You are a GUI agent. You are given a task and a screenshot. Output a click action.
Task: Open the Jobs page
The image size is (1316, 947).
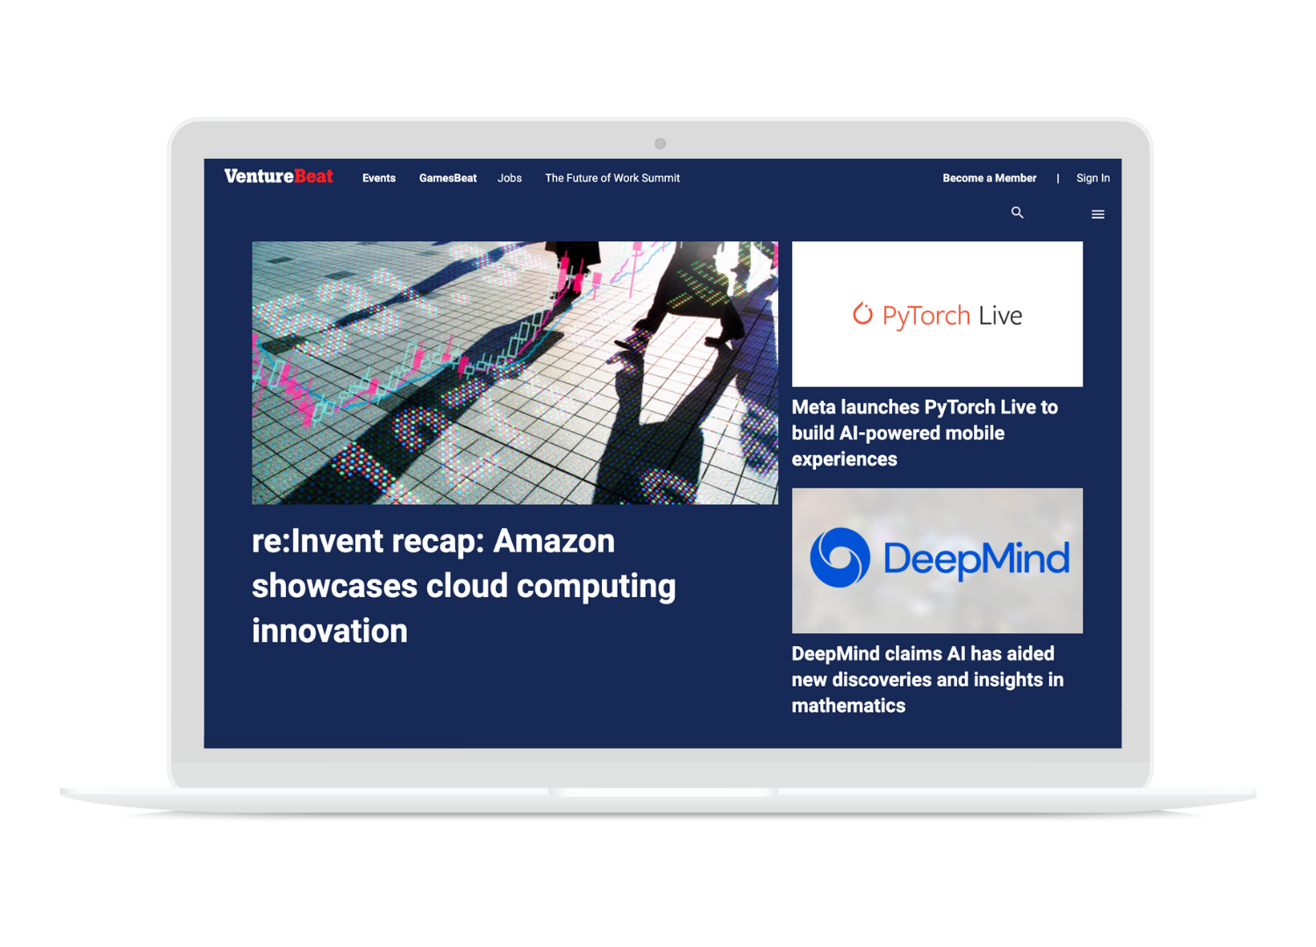coord(510,178)
